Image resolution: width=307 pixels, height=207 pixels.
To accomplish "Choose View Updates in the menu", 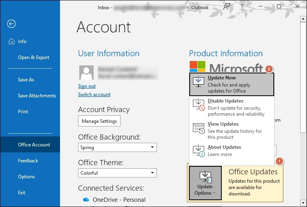I will [232, 130].
